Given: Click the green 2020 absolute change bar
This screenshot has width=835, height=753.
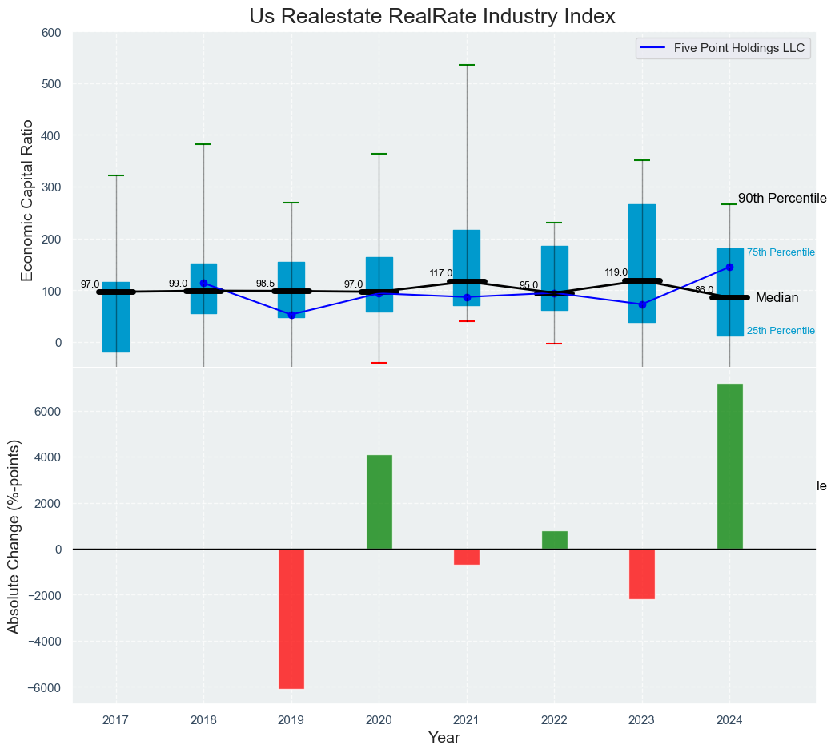Looking at the screenshot, I should 379,502.
